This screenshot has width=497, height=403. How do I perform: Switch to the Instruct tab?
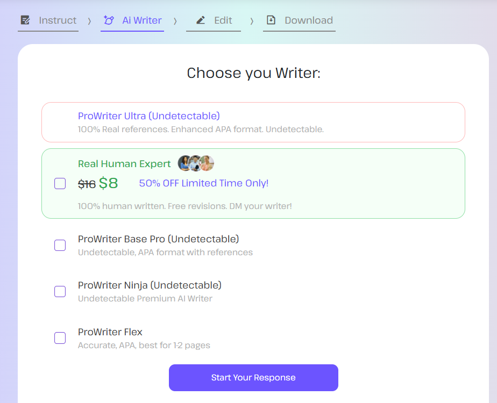coord(57,20)
